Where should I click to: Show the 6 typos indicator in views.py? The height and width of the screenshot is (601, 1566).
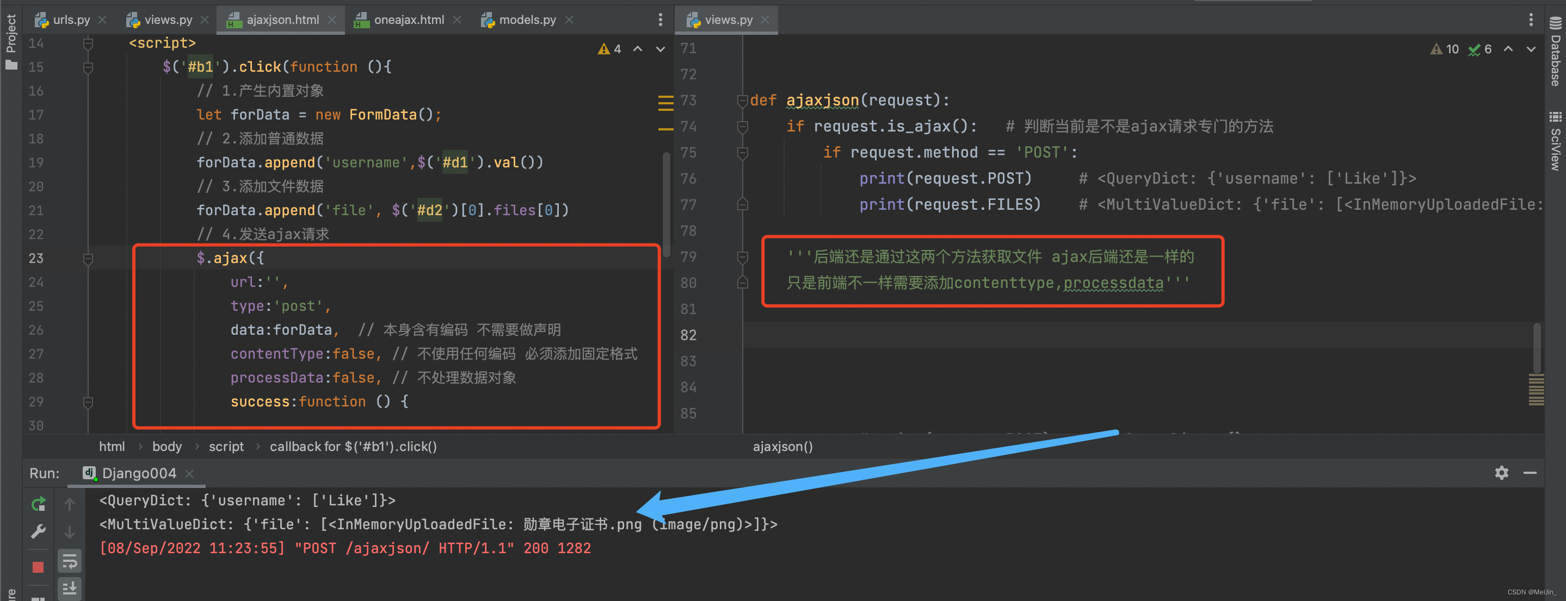click(1480, 49)
